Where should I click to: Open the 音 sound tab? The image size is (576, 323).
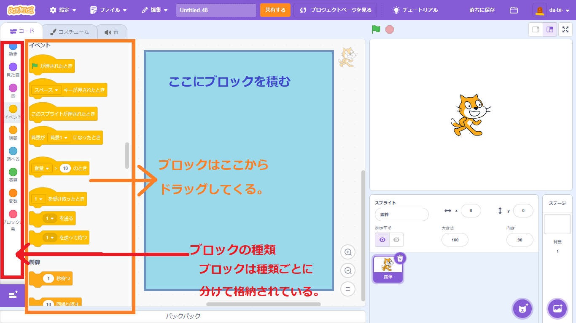(x=112, y=32)
